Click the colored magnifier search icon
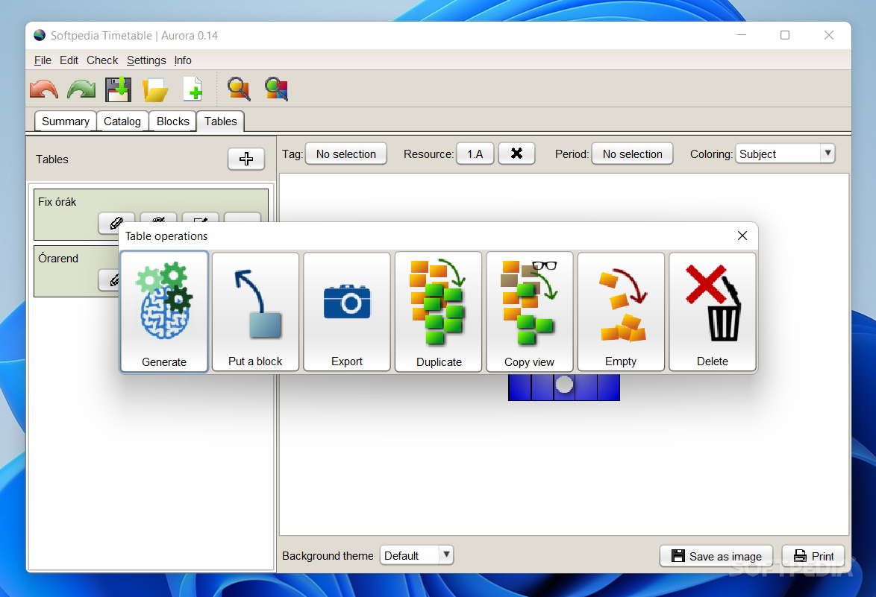 coord(277,89)
